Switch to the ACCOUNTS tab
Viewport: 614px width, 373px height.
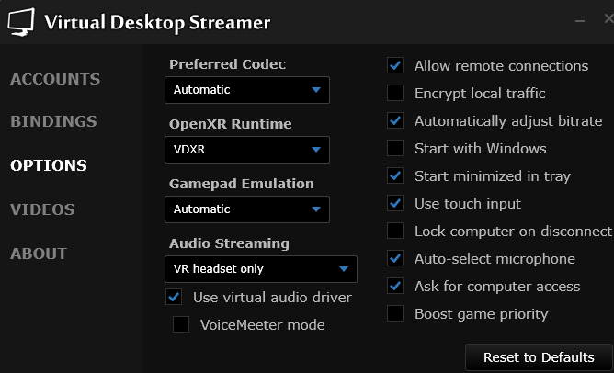click(55, 79)
